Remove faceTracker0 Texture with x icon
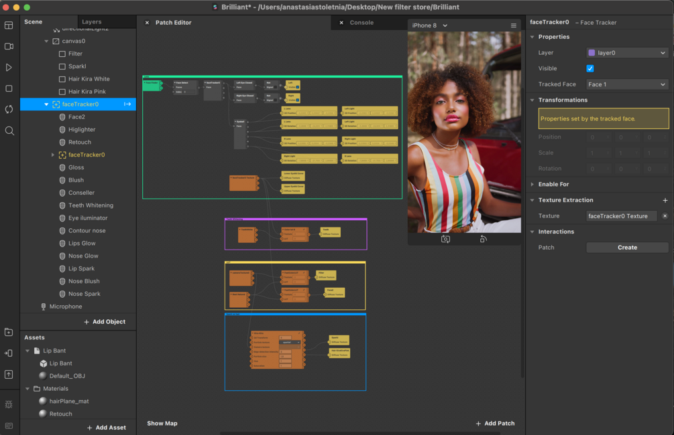Viewport: 674px width, 435px height. tap(665, 216)
